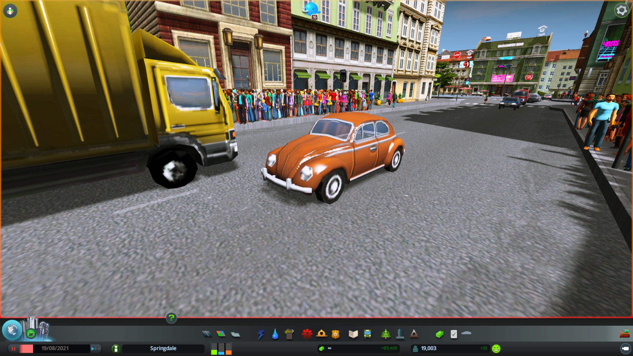Open the Chirper bird notifications

pyautogui.click(x=311, y=9)
